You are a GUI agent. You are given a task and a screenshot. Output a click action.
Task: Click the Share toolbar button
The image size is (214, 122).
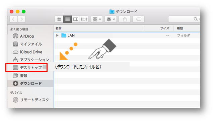click(x=125, y=19)
